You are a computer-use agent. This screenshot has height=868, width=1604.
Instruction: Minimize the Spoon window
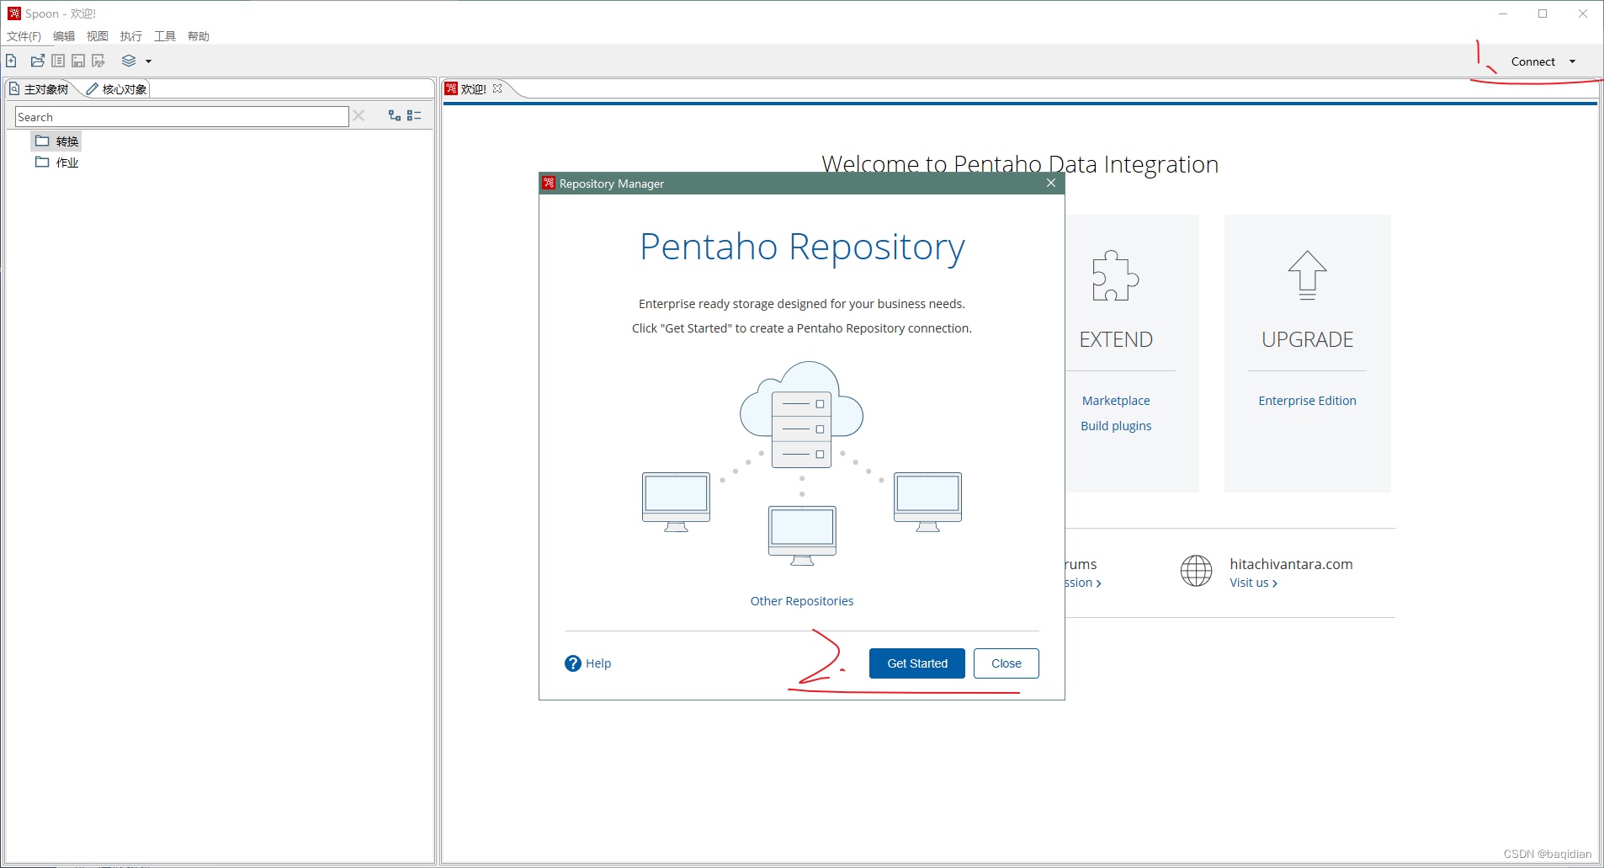(1503, 13)
